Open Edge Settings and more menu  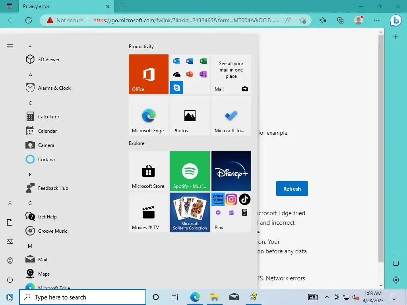click(377, 20)
